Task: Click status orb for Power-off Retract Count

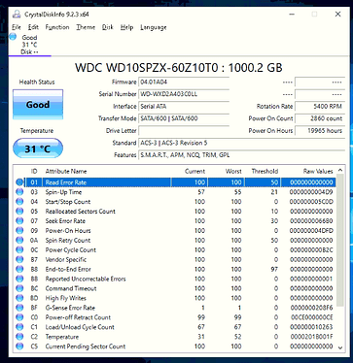Action: [19, 317]
